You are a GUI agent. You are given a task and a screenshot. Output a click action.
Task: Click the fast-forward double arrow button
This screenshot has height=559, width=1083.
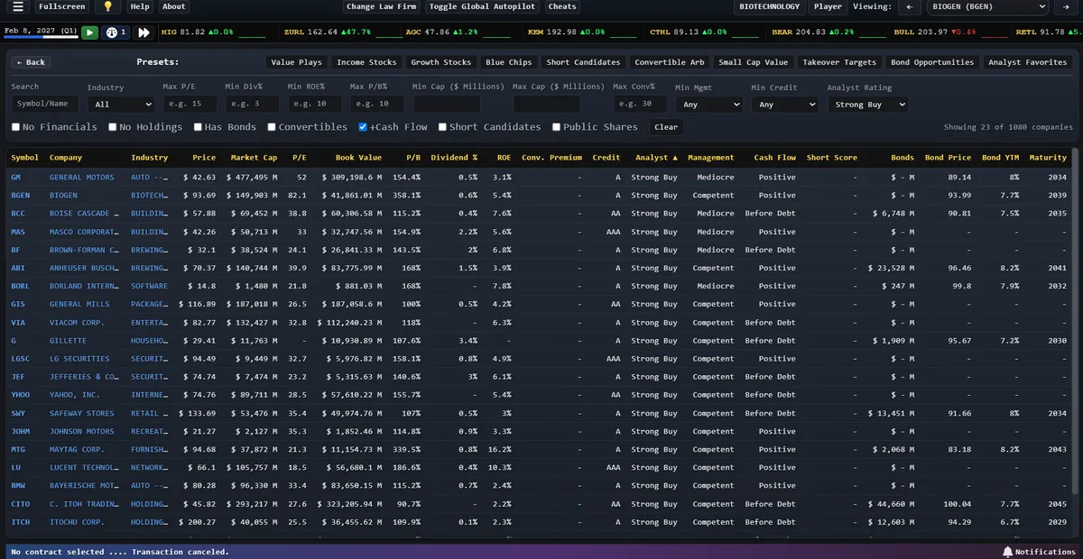coord(144,32)
